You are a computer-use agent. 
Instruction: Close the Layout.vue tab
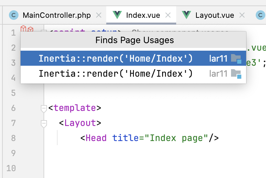click(x=242, y=15)
